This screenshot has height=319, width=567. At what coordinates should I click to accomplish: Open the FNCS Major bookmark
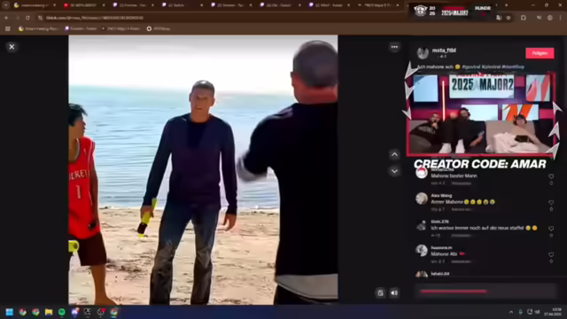(x=120, y=28)
